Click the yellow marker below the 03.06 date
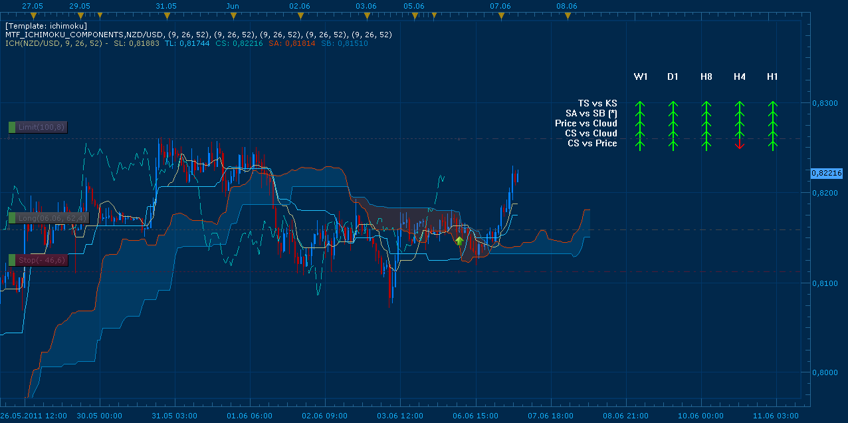This screenshot has width=848, height=423. [366, 15]
